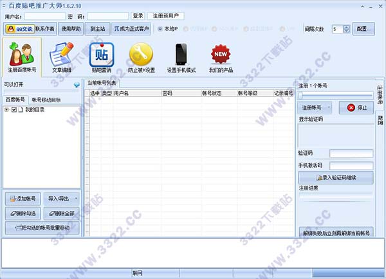Viewport: 386px width, 279px height.
Task: Decrease the 间隔次数 value with down arrow
Action: tap(346, 31)
